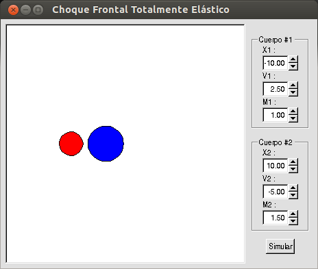Screen dimensions: 318x269
Task: Click the X2 : label
Action: point(269,153)
